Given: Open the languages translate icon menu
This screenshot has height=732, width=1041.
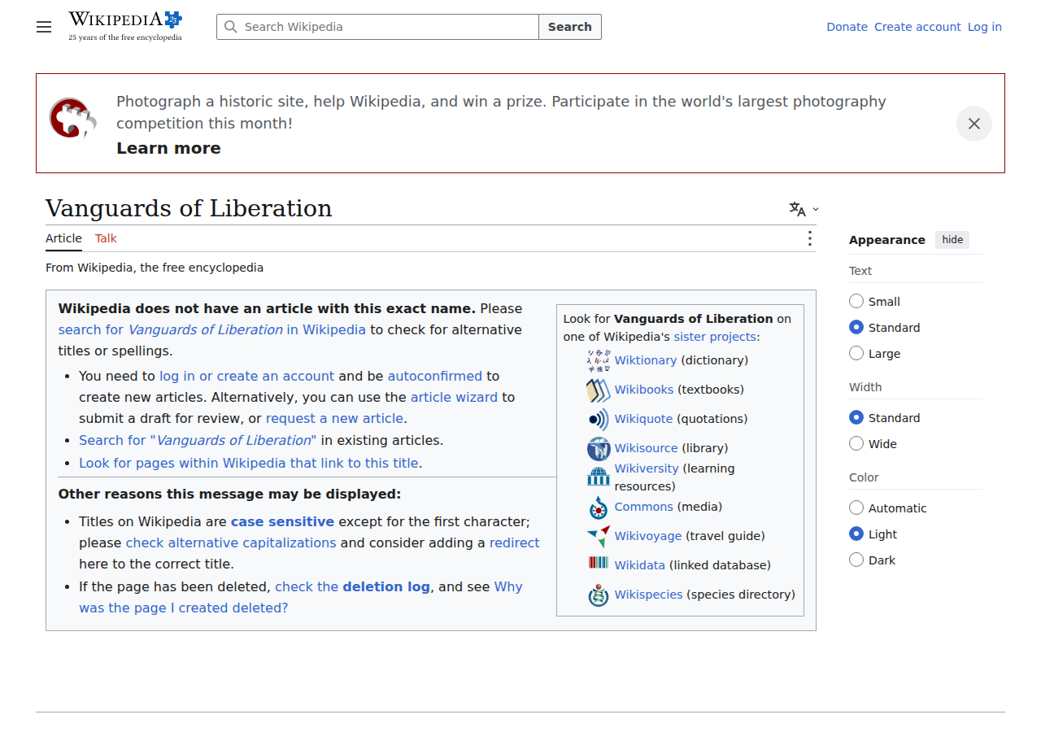Looking at the screenshot, I should (804, 209).
